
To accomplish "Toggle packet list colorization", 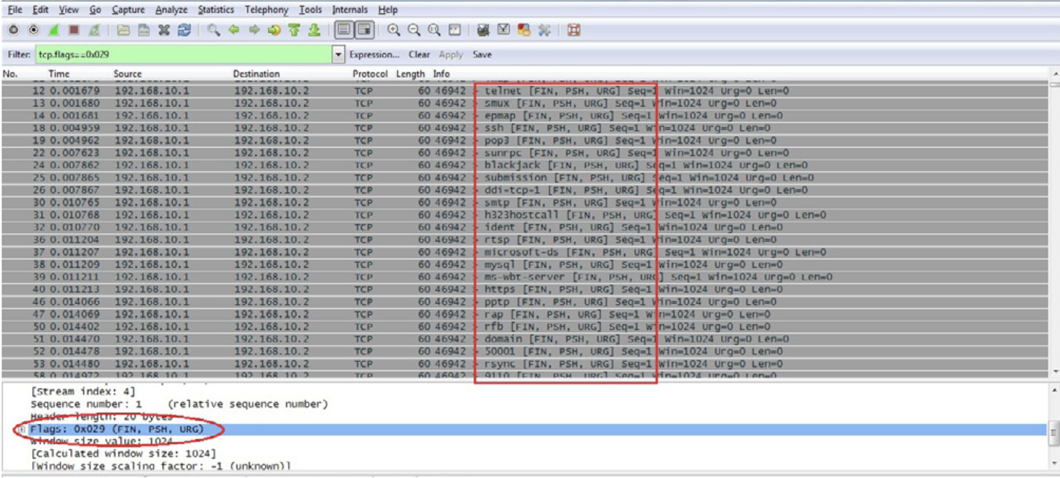I will pos(344,30).
